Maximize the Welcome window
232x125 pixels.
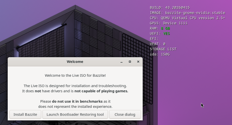coord(130,62)
